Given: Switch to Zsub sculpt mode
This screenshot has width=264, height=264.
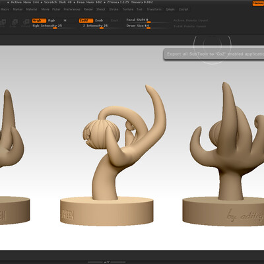Looking at the screenshot, I should [99, 20].
